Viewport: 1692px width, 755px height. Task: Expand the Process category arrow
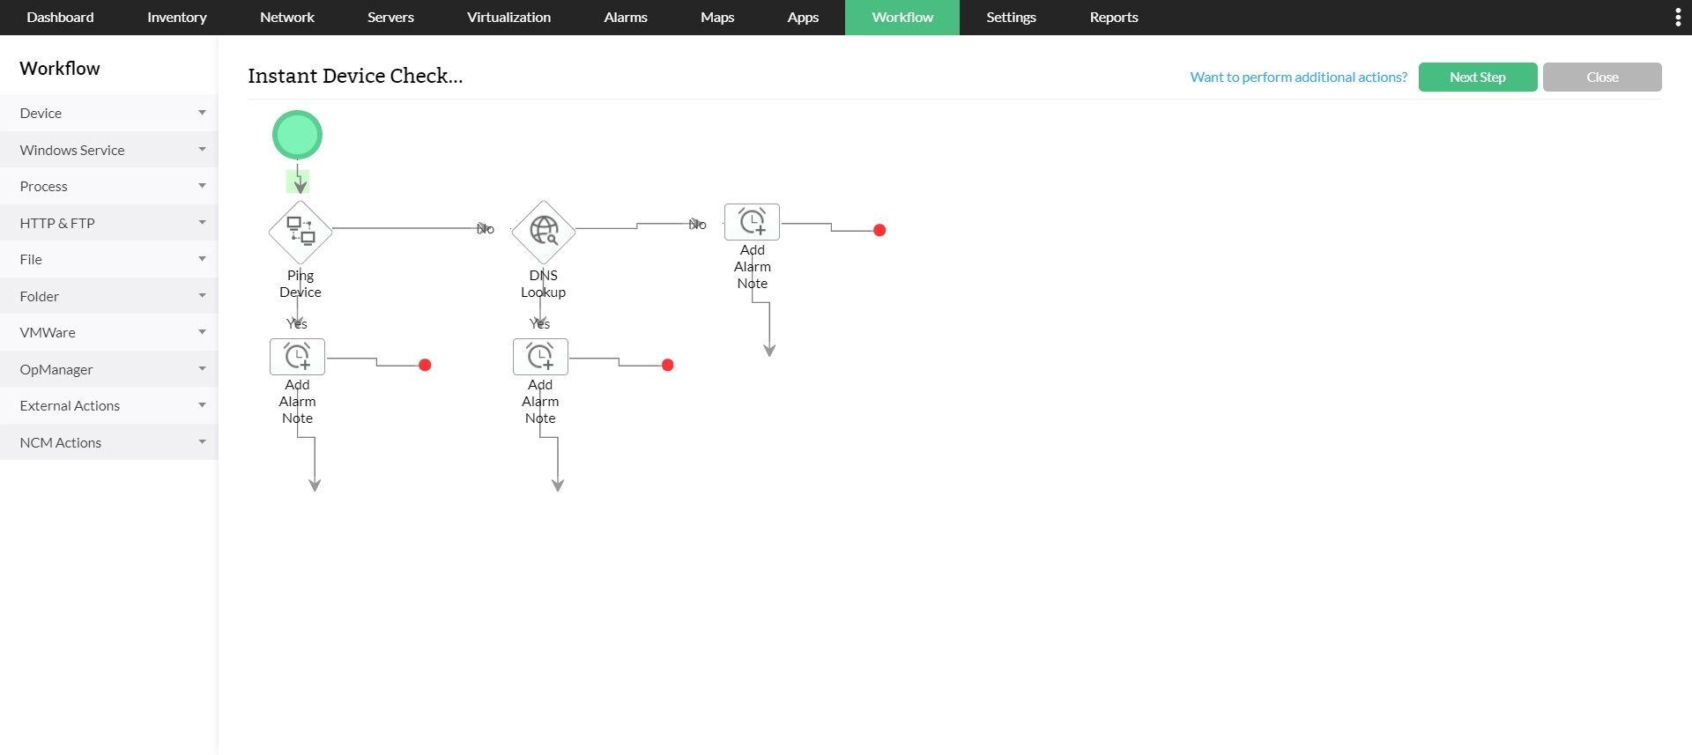point(202,186)
